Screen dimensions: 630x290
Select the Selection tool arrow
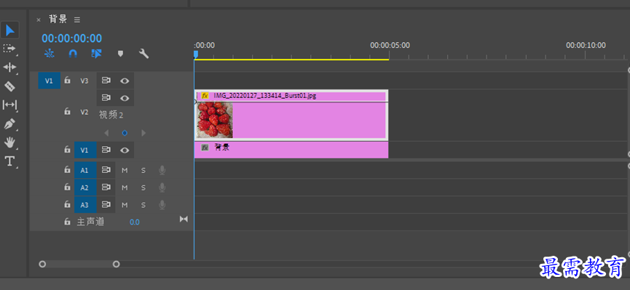(x=9, y=30)
